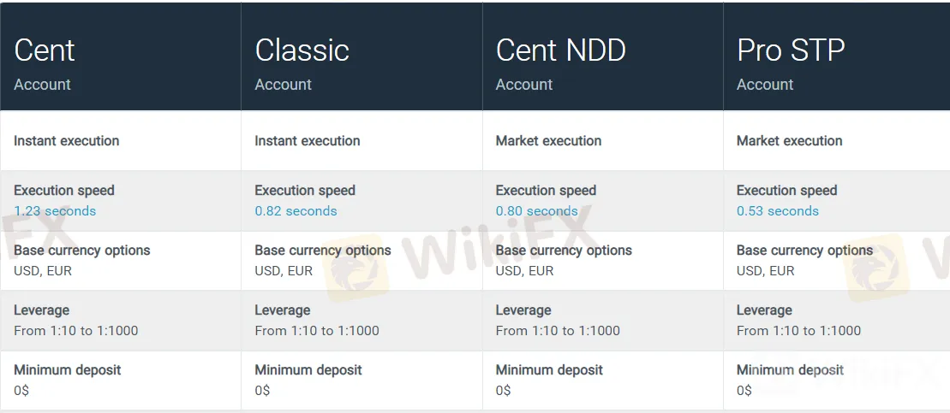Screen dimensions: 950x413
Task: Open the 0.80 seconds link under Cent NDD
Action: click(537, 211)
